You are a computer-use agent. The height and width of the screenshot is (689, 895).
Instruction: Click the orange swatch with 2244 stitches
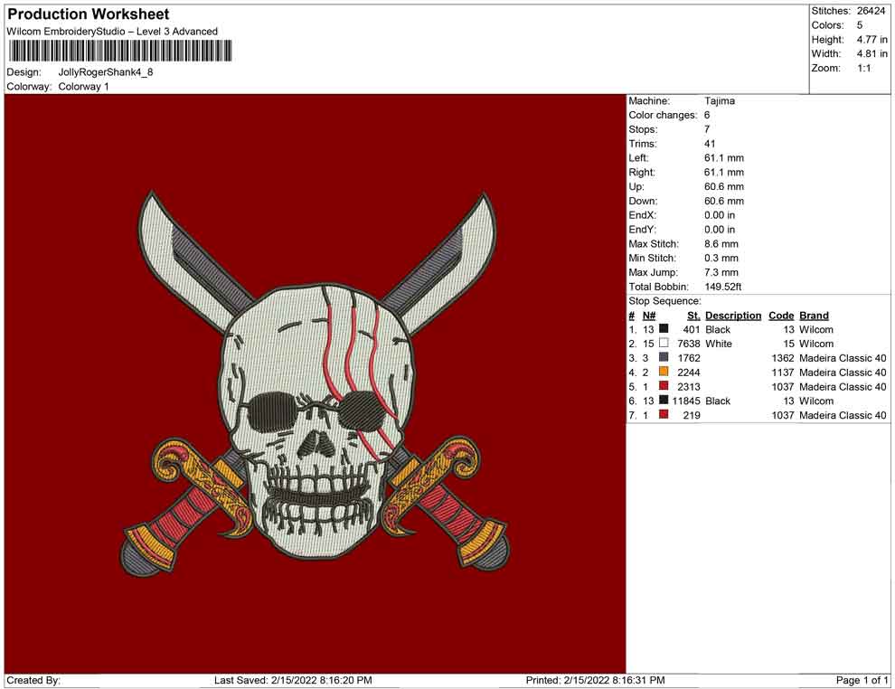664,372
